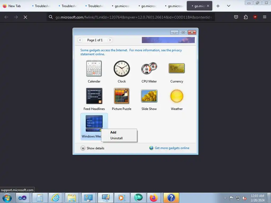Screen dimensions: 271x203
Task: Show hidden tray icons arrow
Action: tap(225, 198)
